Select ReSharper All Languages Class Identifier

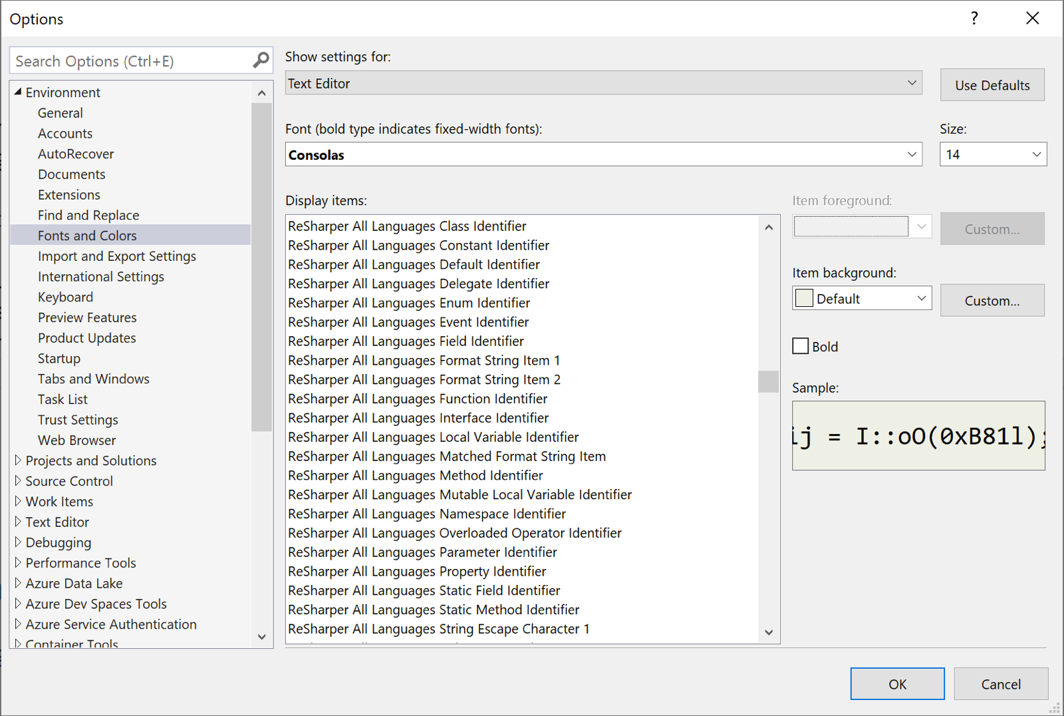coord(407,226)
